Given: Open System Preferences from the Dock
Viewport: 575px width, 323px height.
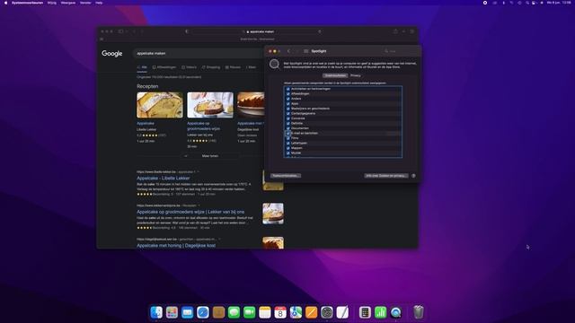Looking at the screenshot, I should 327,312.
